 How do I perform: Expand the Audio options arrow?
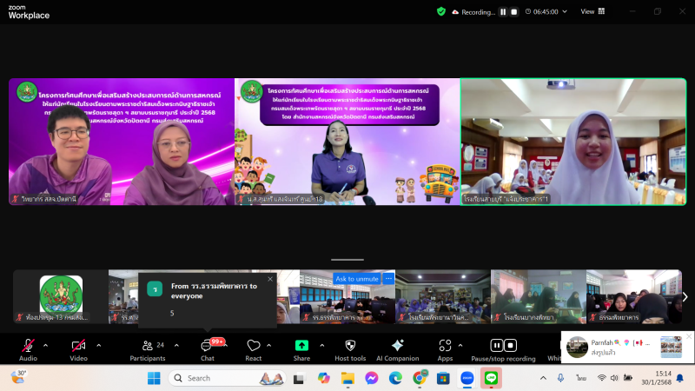[46, 345]
